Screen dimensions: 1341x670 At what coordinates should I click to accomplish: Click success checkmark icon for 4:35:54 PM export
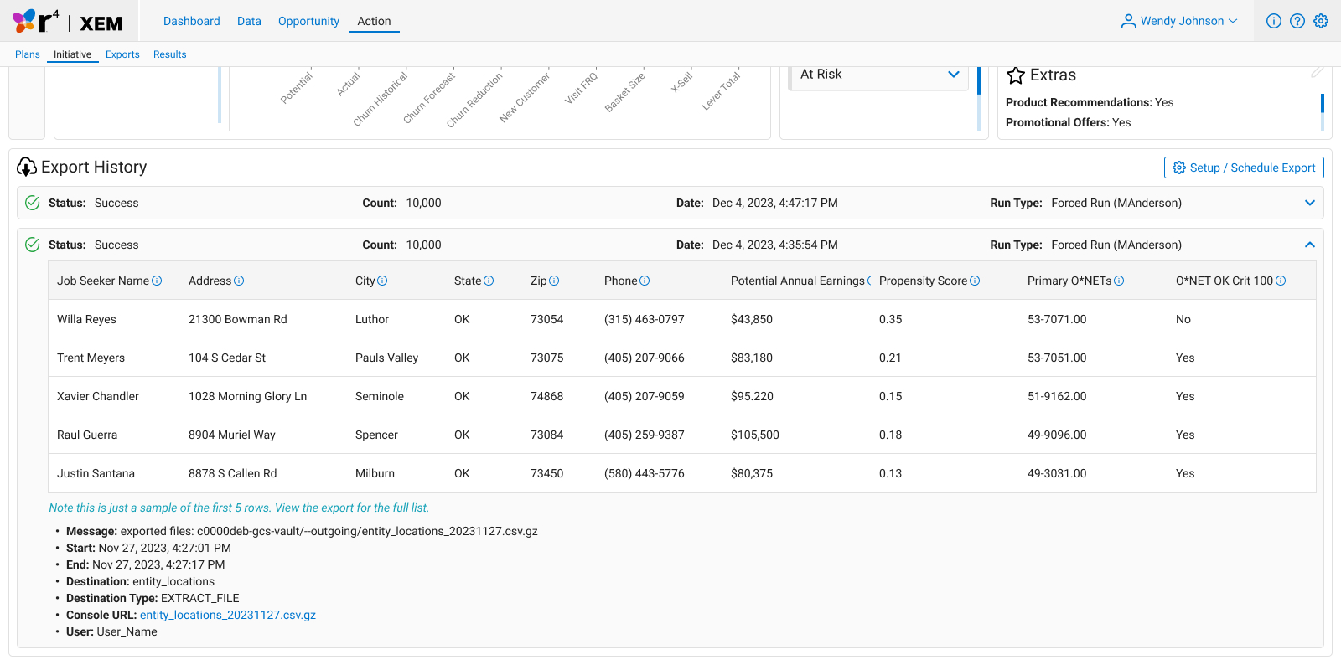point(33,245)
